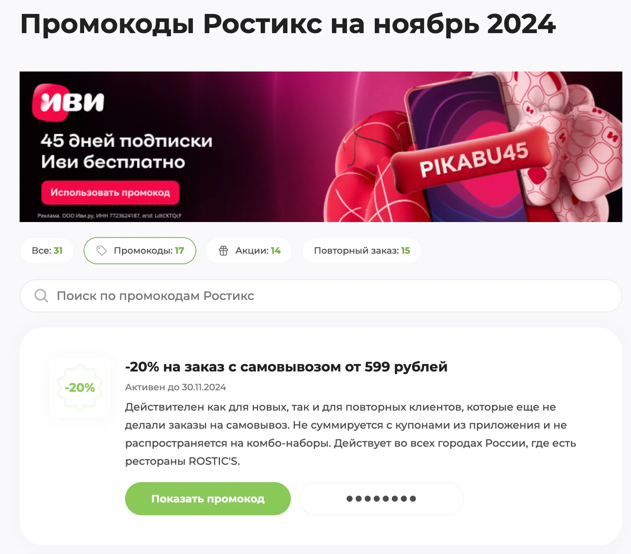Viewport: 631px width, 554px height.
Task: Click the Показать промокод green button
Action: coord(208,499)
